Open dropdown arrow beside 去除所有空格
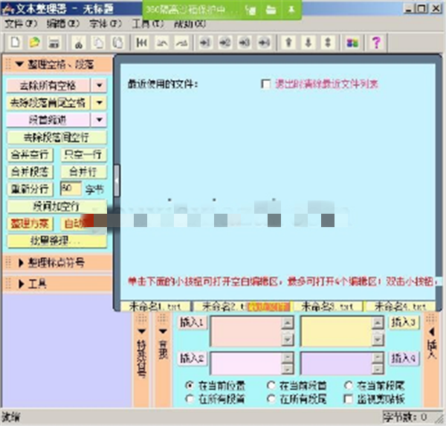The width and height of the screenshot is (446, 426). (x=100, y=85)
